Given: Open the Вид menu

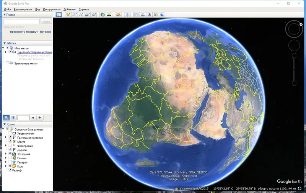Looking at the screenshot, I should (x=37, y=9).
